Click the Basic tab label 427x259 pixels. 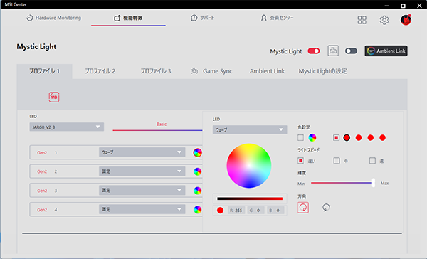coord(162,125)
